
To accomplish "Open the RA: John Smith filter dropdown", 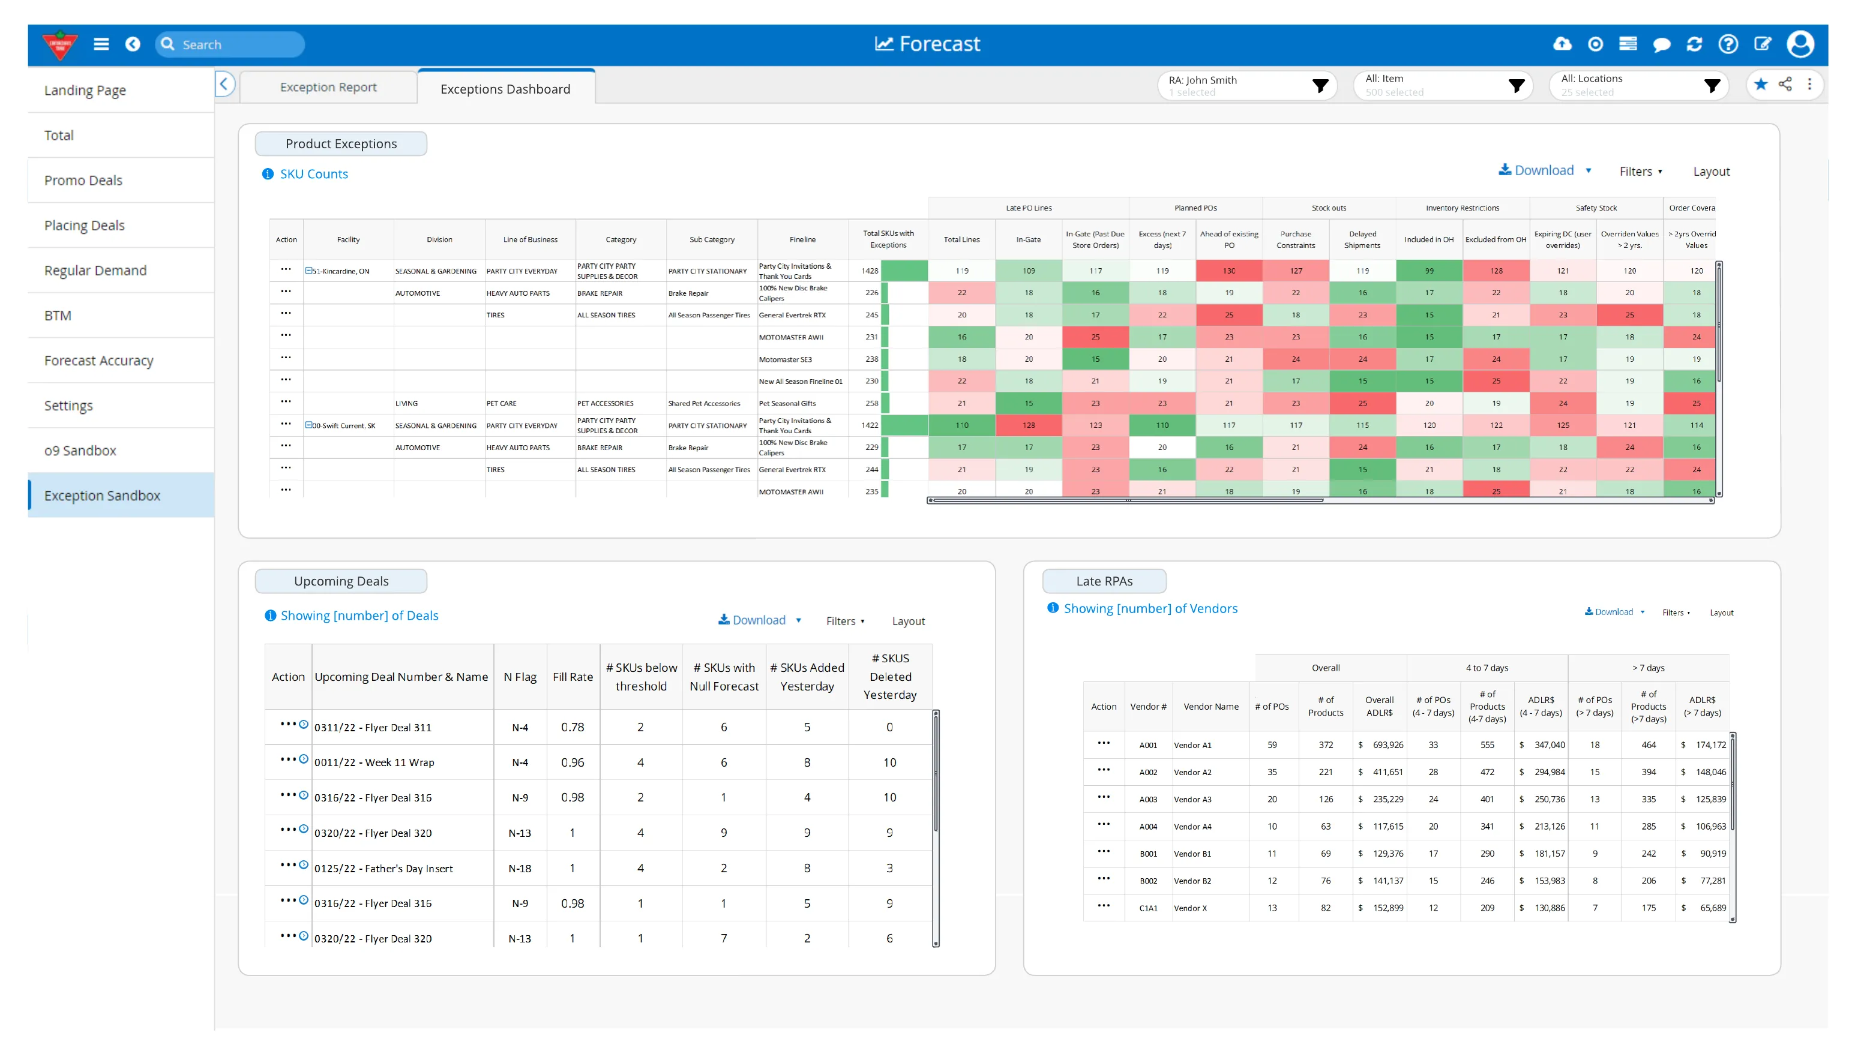I will click(x=1247, y=85).
